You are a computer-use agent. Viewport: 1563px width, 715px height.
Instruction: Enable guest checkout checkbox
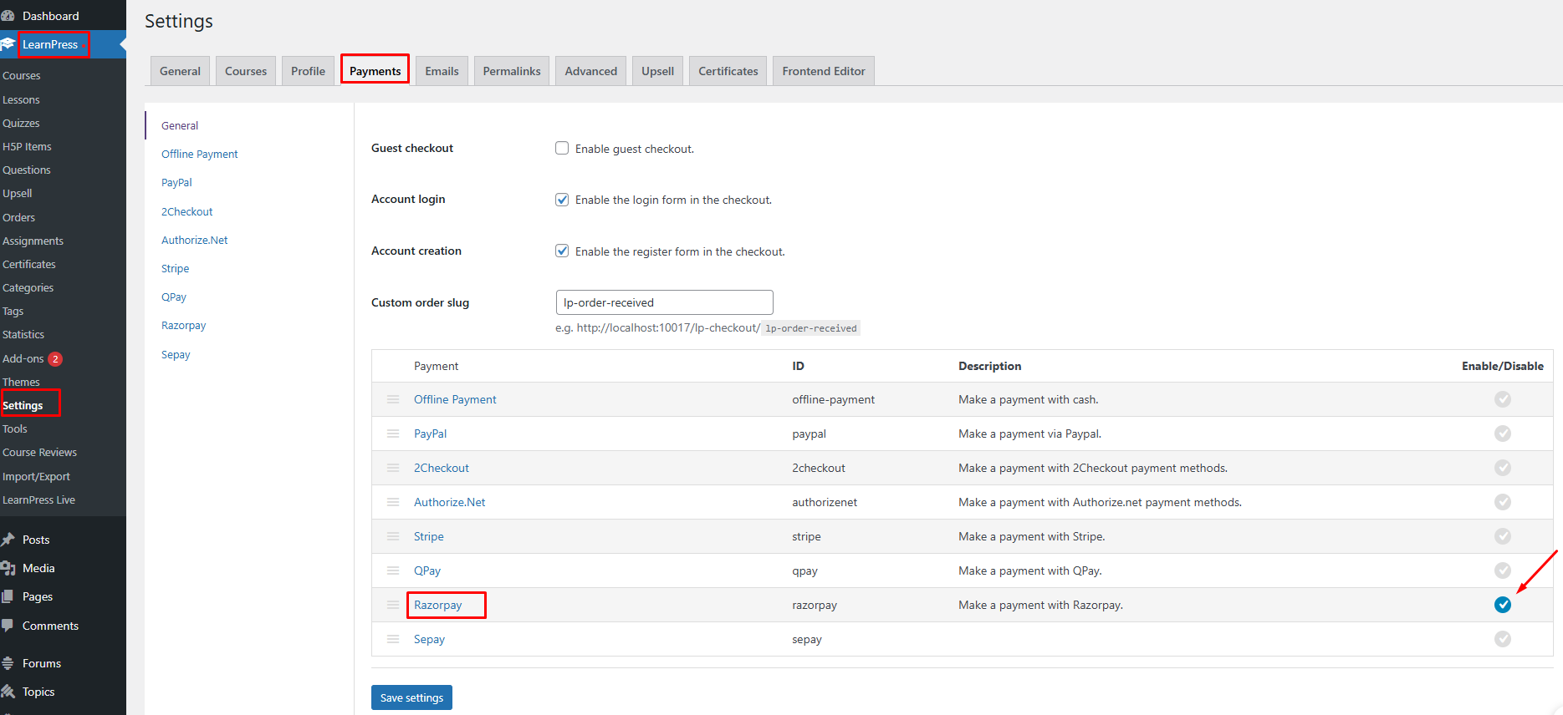[x=562, y=148]
